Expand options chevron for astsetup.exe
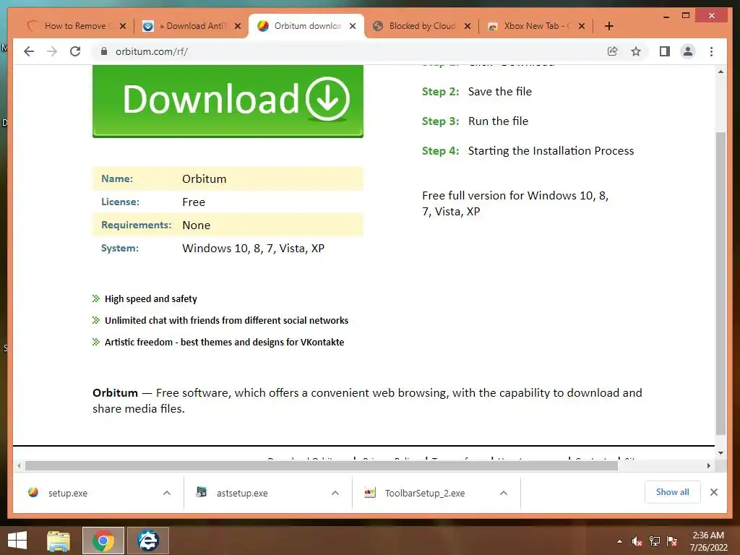The image size is (740, 555). pos(335,493)
